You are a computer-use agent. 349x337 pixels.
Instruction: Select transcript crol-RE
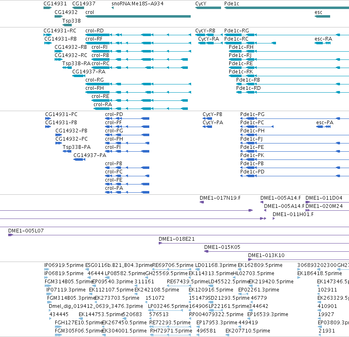coord(139,100)
